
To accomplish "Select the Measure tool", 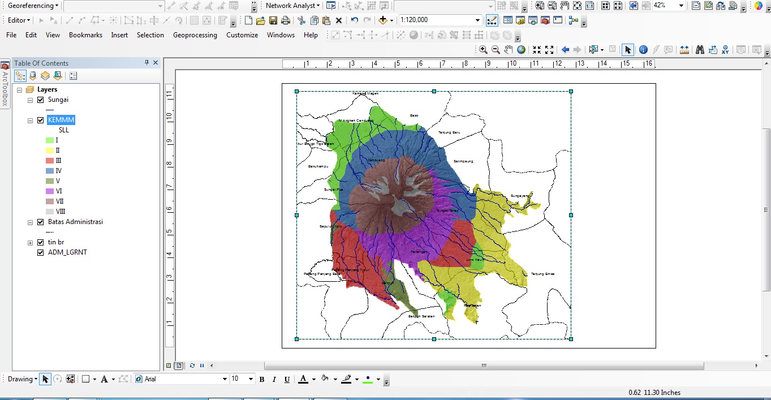I will coord(684,49).
